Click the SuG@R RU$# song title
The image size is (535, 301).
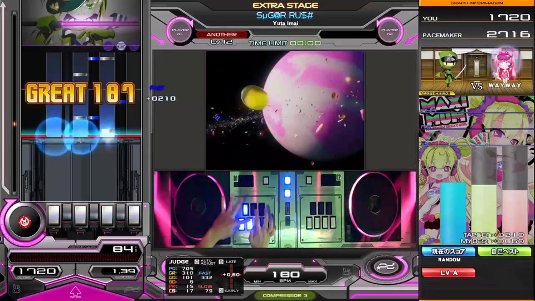[x=285, y=16]
